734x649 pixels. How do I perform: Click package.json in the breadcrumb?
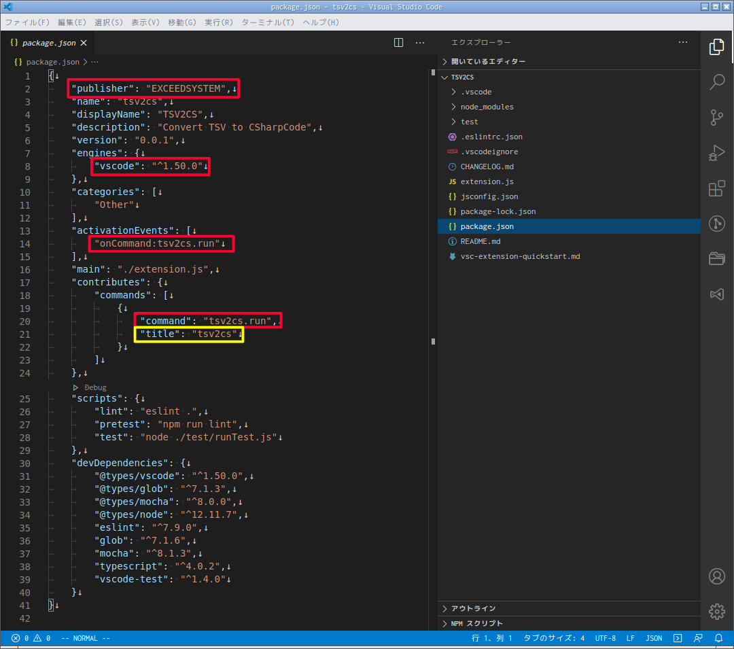click(52, 62)
